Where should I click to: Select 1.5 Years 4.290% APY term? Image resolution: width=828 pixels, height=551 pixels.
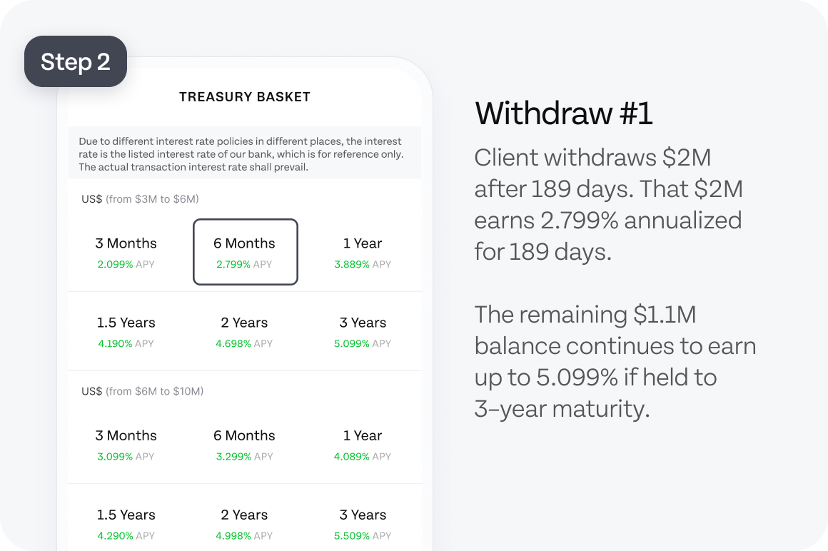coord(126,524)
